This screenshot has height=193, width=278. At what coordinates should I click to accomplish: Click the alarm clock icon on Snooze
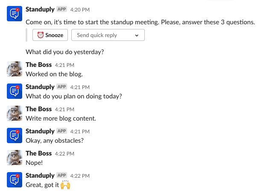pos(41,35)
